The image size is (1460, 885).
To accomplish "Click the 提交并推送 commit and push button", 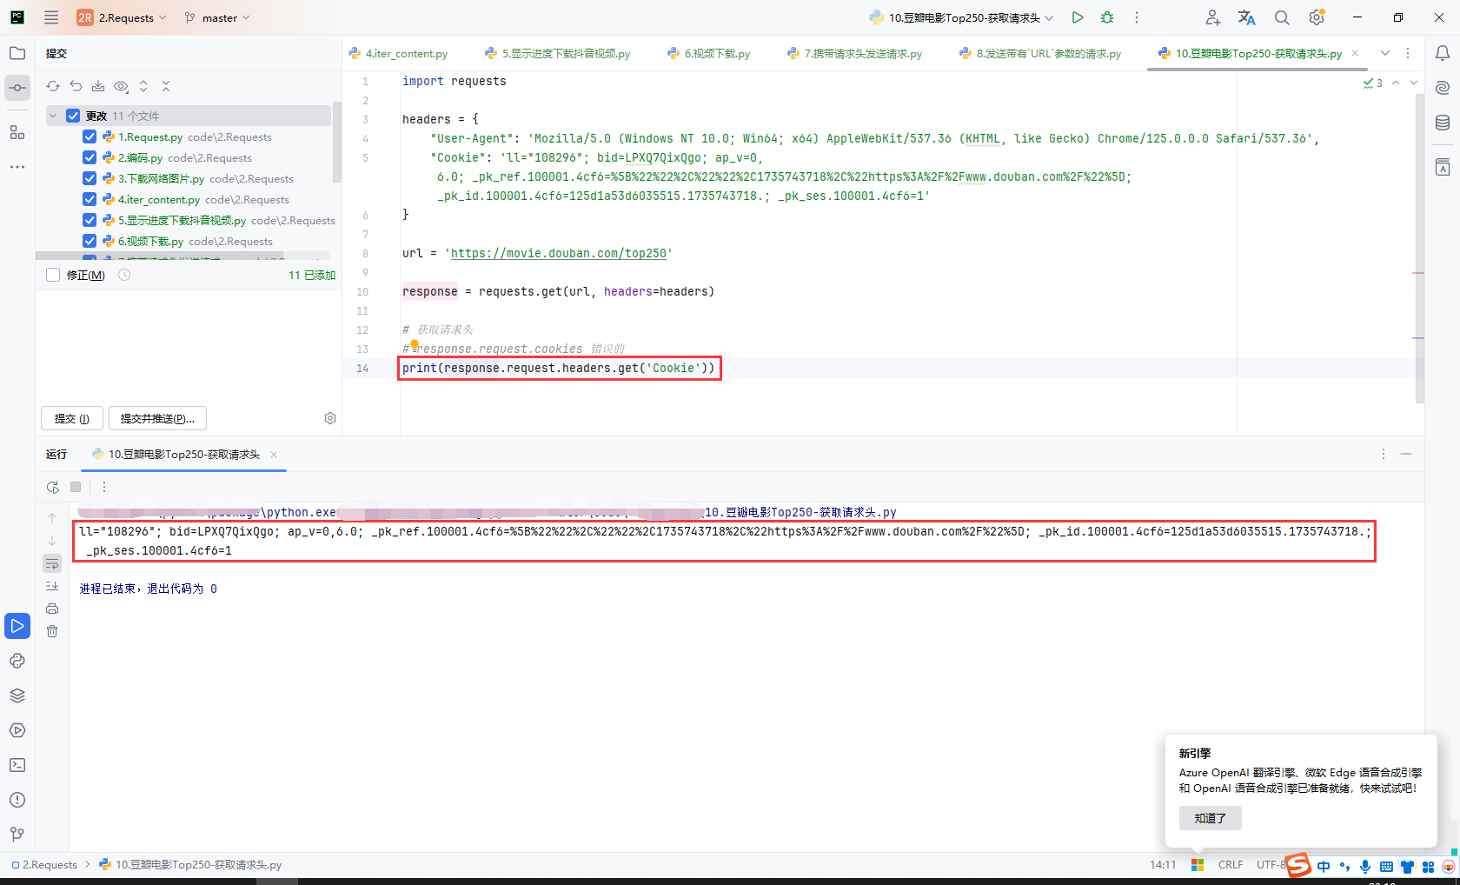I will [x=157, y=418].
